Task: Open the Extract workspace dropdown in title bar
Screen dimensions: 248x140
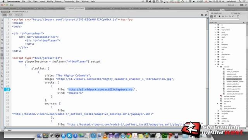Action: click(232, 5)
